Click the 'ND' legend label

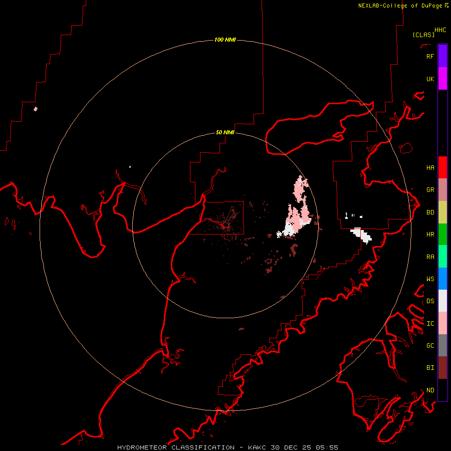(x=430, y=390)
